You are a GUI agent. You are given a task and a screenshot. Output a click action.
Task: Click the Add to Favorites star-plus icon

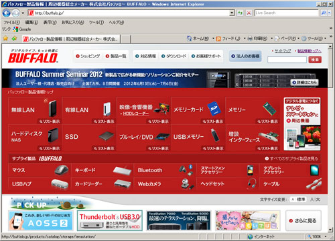pyautogui.click(x=14, y=39)
